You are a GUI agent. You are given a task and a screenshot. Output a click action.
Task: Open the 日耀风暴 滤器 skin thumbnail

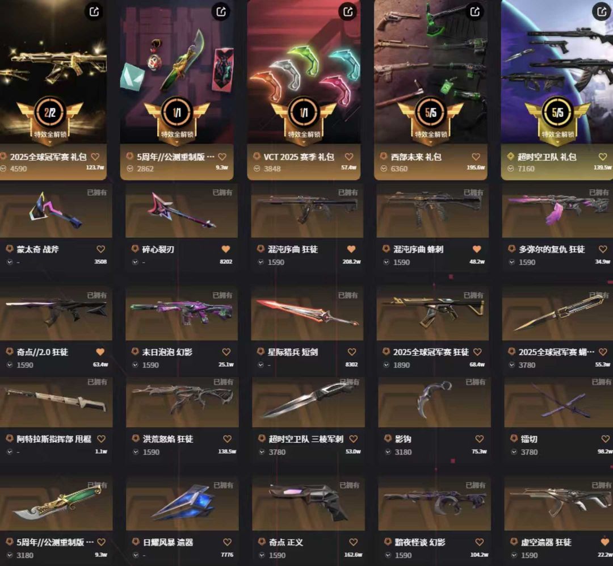(182, 504)
